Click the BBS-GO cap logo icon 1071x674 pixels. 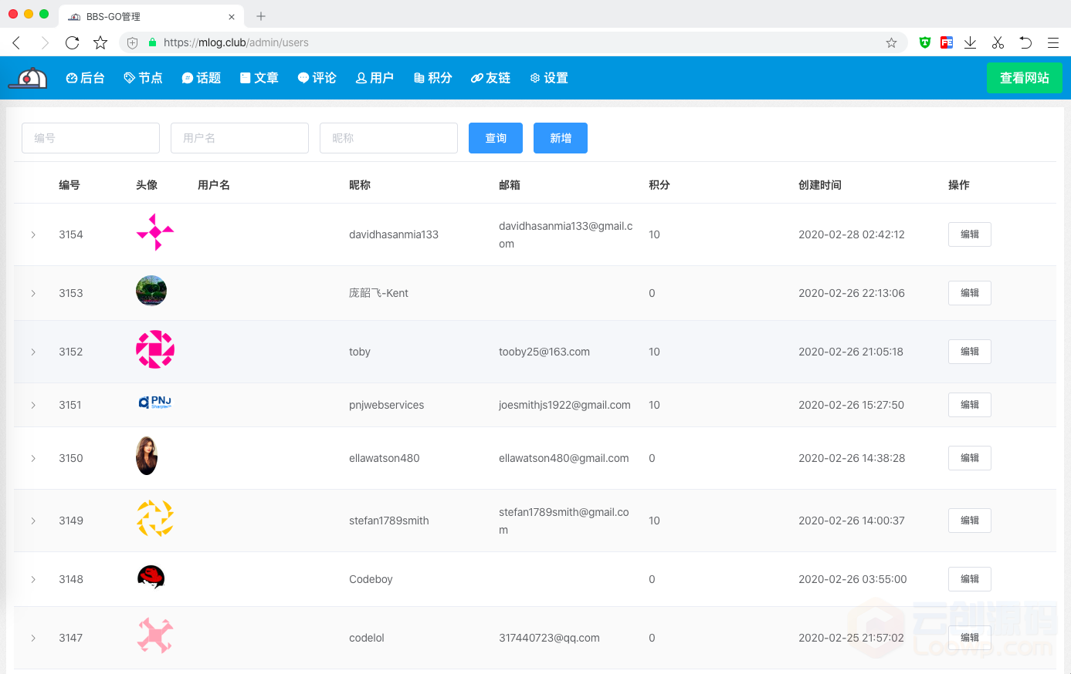29,78
